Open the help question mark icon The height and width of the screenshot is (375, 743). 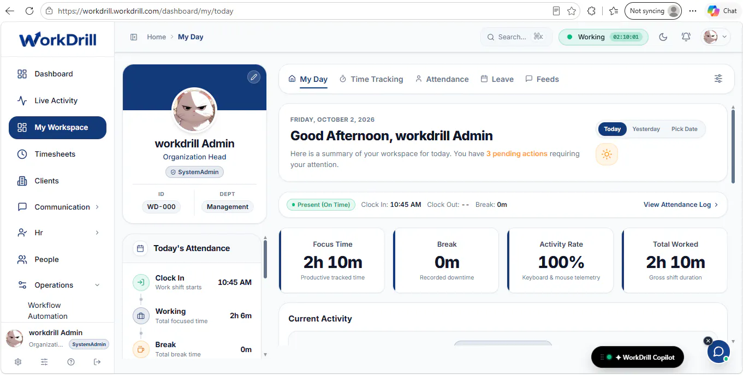pos(71,362)
